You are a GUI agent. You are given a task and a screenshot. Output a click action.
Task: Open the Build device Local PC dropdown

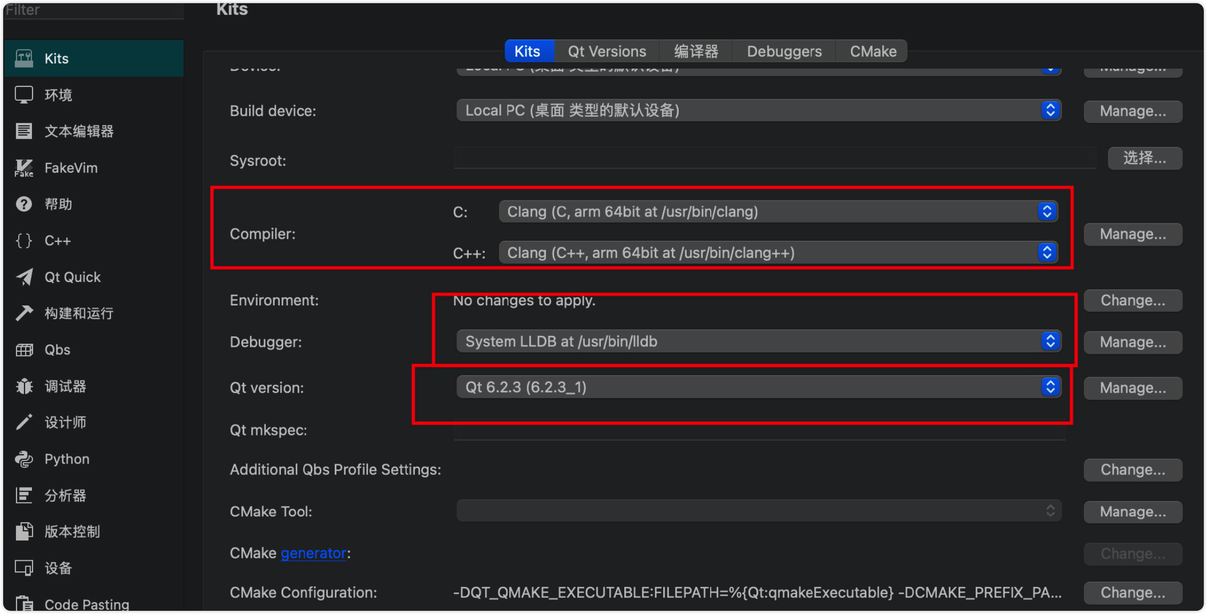tap(758, 111)
